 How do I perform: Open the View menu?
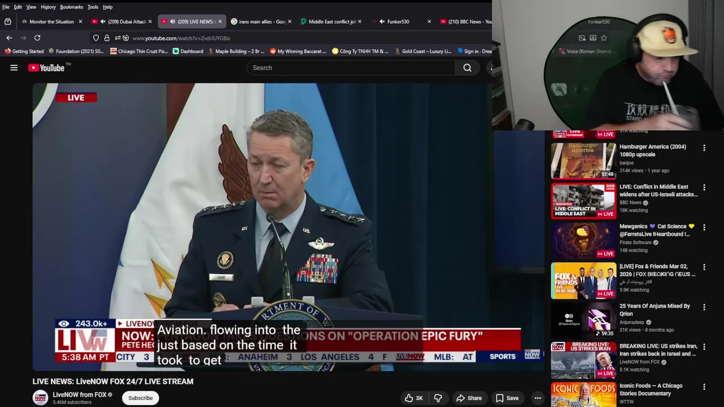pyautogui.click(x=31, y=7)
